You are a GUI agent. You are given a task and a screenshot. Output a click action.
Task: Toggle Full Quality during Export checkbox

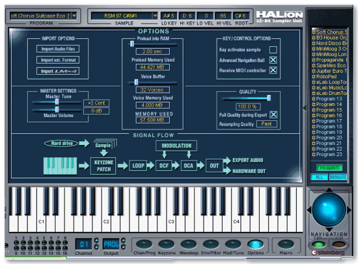point(273,115)
